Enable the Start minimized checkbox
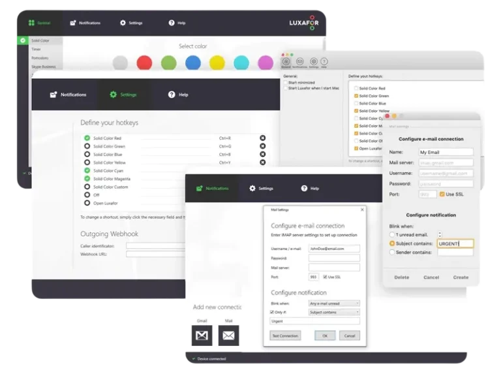 (285, 82)
